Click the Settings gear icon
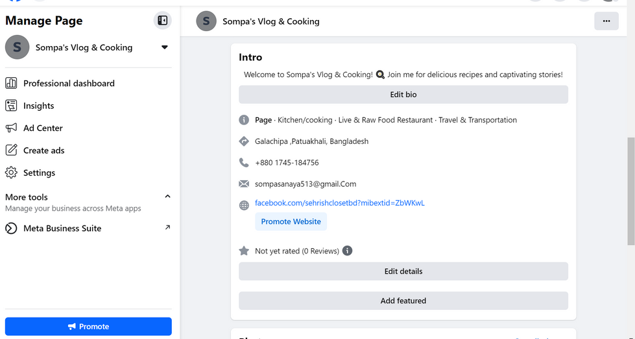Screen dimensions: 635x339 [x=11, y=172]
